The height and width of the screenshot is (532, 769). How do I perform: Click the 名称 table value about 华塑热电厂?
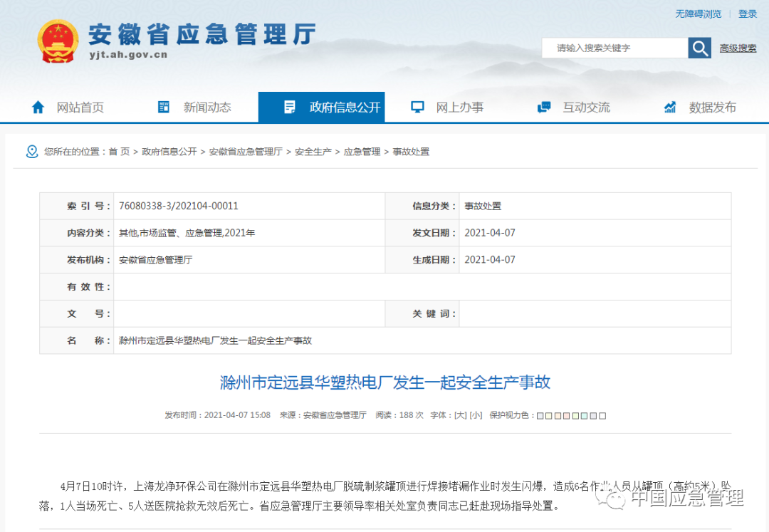[215, 340]
